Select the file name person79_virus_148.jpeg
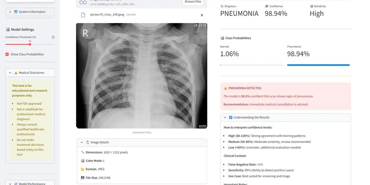Image resolution: width=370 pixels, height=185 pixels. (x=107, y=15)
